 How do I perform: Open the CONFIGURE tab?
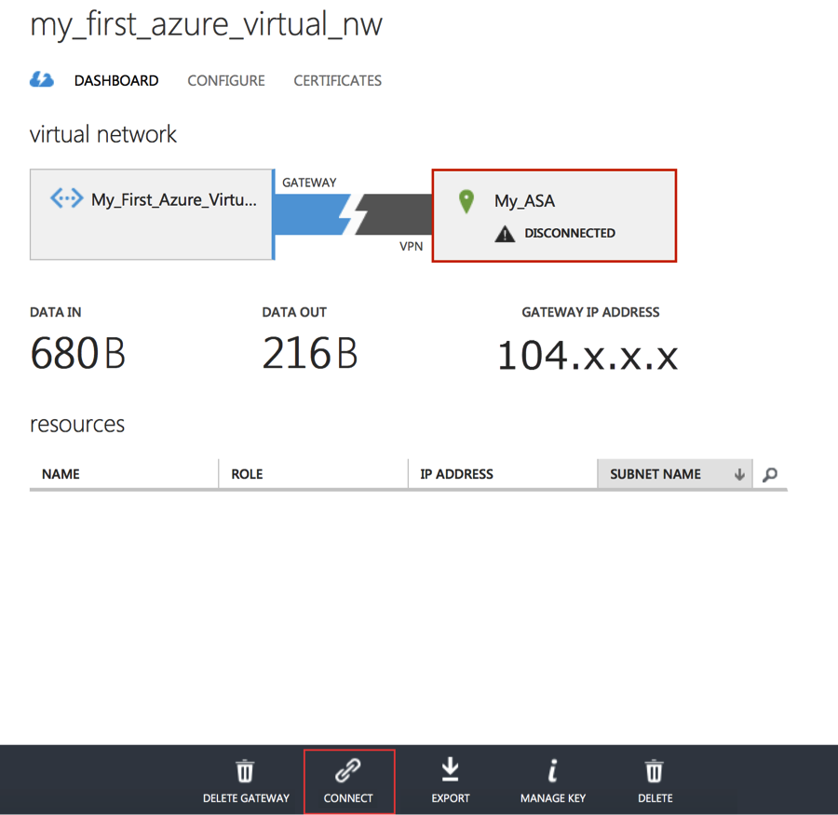pos(226,81)
